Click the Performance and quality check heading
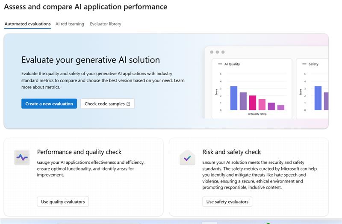 [79, 152]
